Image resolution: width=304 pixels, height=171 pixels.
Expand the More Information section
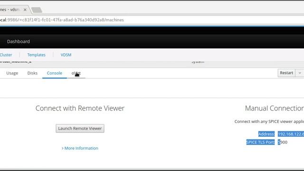[x=80, y=148]
